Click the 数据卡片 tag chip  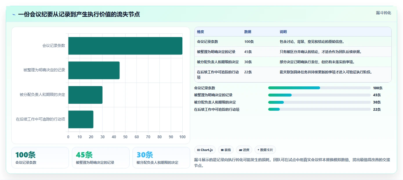click(265, 150)
